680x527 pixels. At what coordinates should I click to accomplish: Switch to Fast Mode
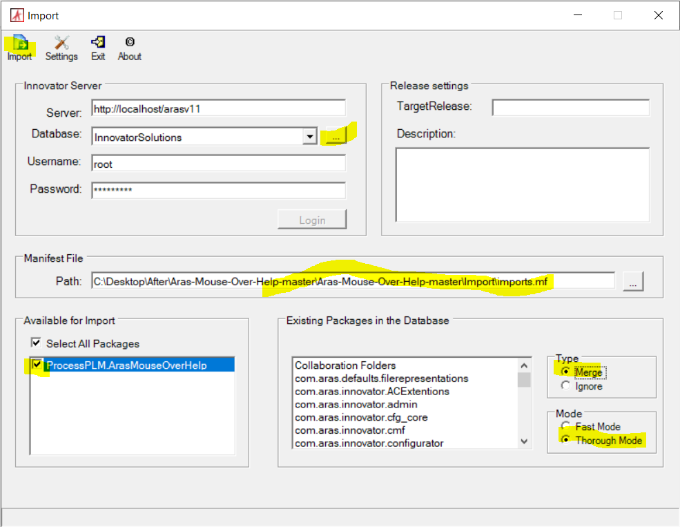(x=566, y=427)
